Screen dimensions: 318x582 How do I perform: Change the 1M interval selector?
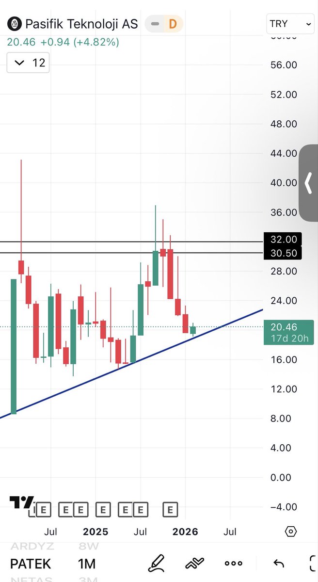point(87,564)
